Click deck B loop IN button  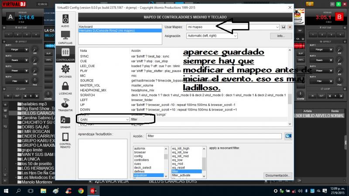tap(312, 96)
